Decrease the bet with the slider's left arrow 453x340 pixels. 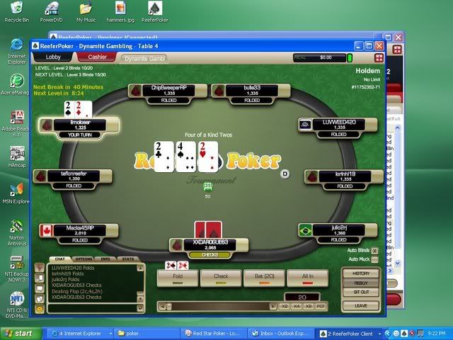pos(163,307)
